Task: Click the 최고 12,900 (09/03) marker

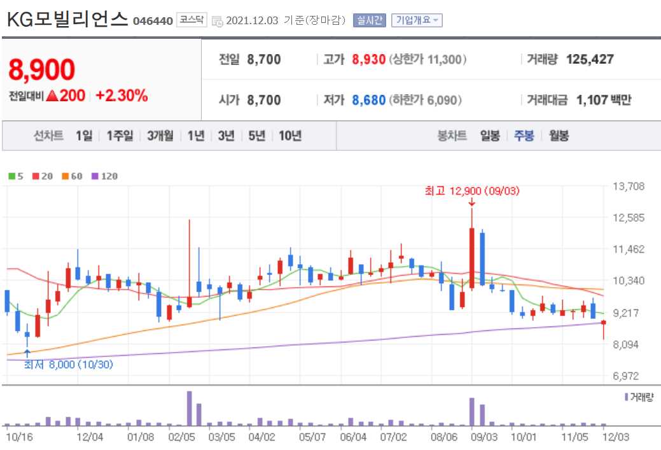Action: (x=472, y=191)
